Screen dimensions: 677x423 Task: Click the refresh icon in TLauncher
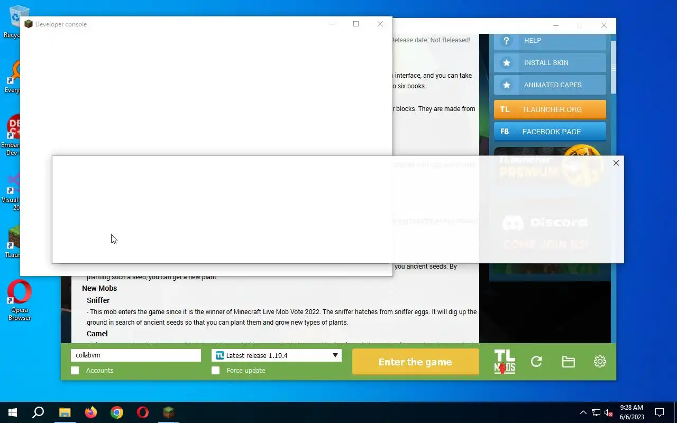[x=536, y=362]
